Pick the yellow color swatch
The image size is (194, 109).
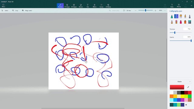[x=182, y=96]
